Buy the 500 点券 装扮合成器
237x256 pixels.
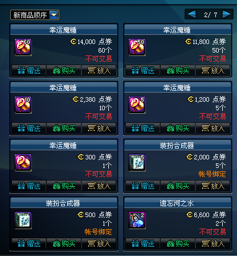(64, 244)
